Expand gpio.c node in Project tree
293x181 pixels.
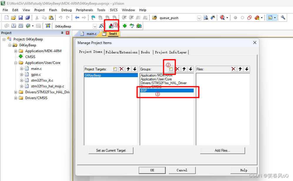(x=22, y=75)
